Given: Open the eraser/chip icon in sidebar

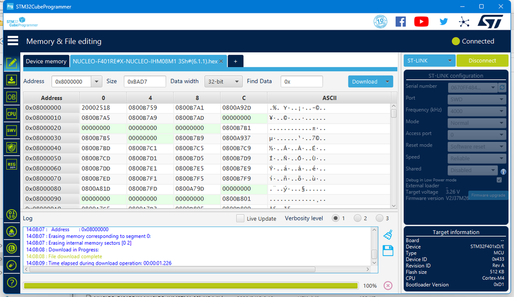Looking at the screenshot, I should tap(12, 265).
